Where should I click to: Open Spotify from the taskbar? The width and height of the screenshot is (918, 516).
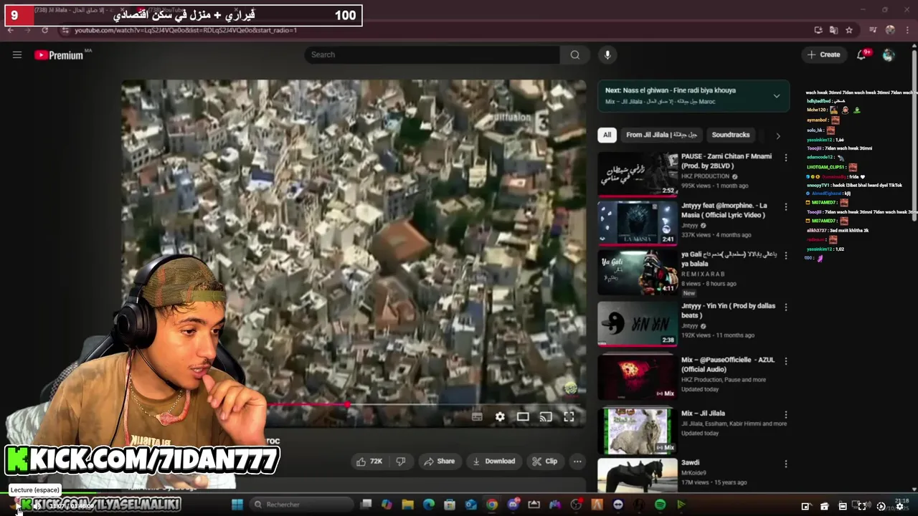click(660, 505)
